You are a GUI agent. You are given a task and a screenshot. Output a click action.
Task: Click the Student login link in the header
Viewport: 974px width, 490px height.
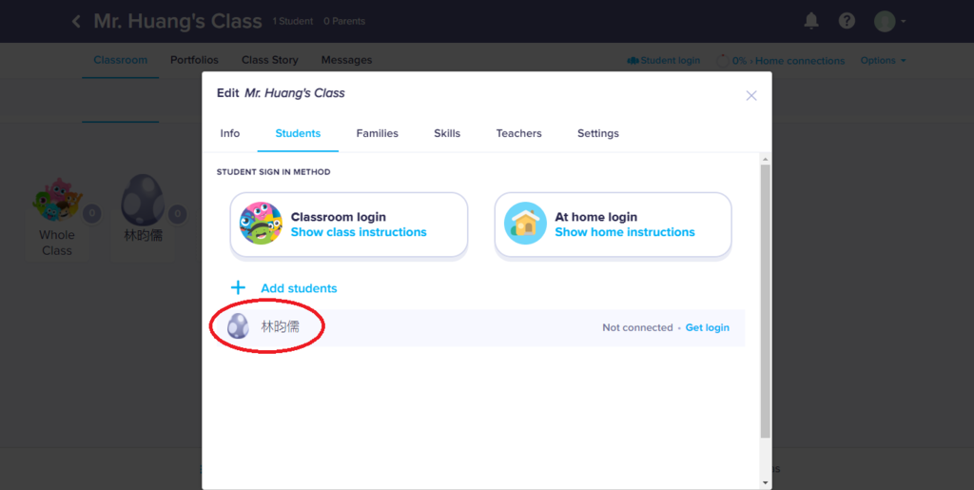pyautogui.click(x=663, y=60)
